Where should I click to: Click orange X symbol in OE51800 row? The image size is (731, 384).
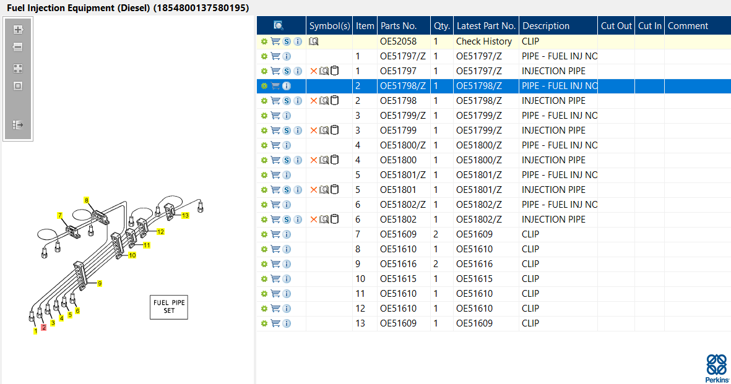pos(313,160)
